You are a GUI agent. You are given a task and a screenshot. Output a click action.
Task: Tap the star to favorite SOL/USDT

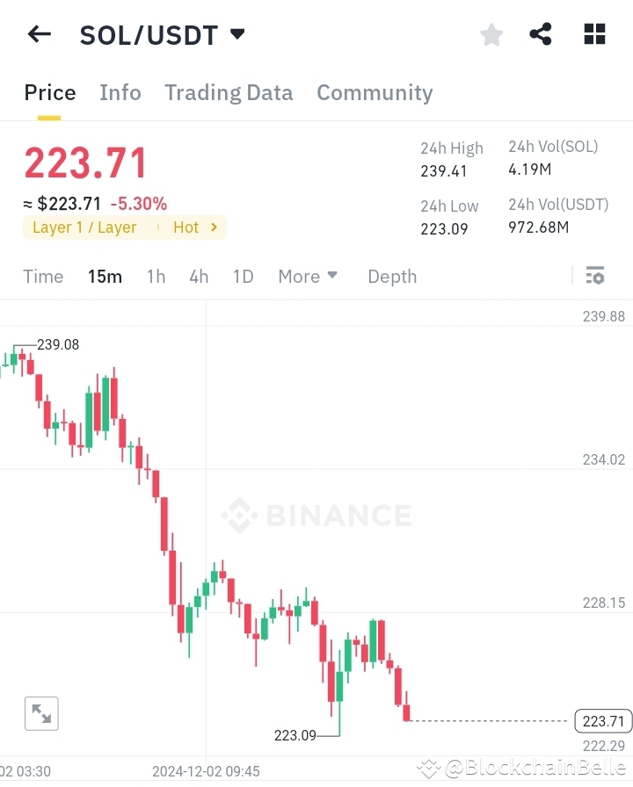pyautogui.click(x=491, y=34)
